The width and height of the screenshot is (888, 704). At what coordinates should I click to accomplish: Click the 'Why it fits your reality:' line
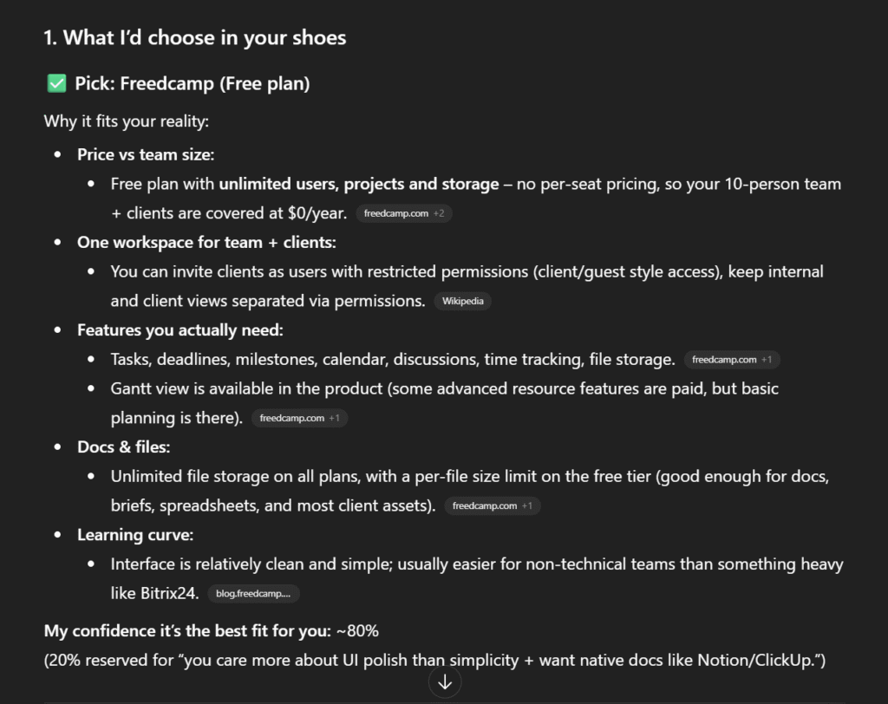[127, 121]
